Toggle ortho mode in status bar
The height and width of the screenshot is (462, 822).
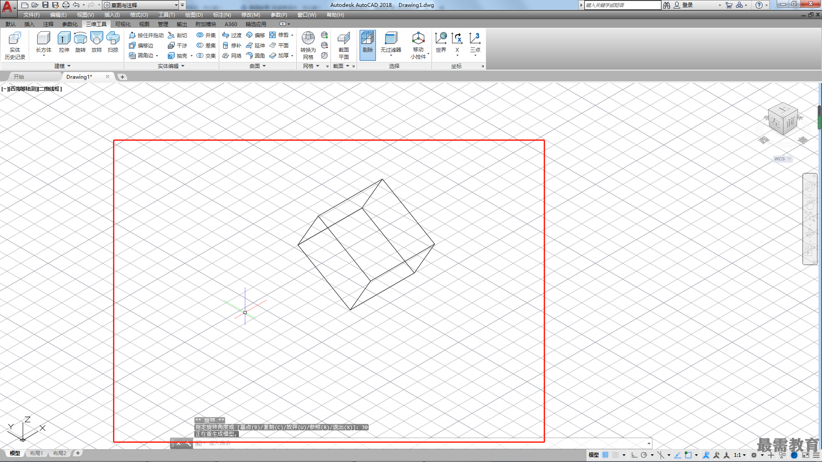pos(634,455)
